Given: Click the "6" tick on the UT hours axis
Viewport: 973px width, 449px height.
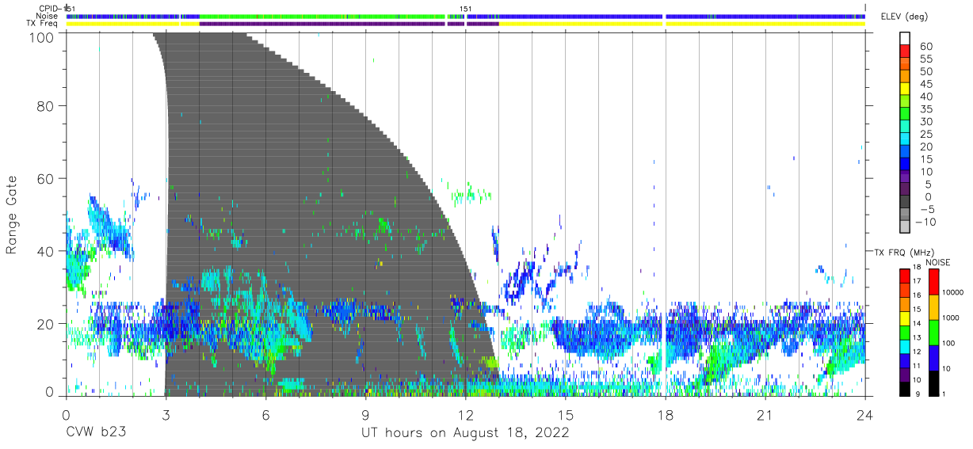Looking at the screenshot, I should pyautogui.click(x=265, y=415).
